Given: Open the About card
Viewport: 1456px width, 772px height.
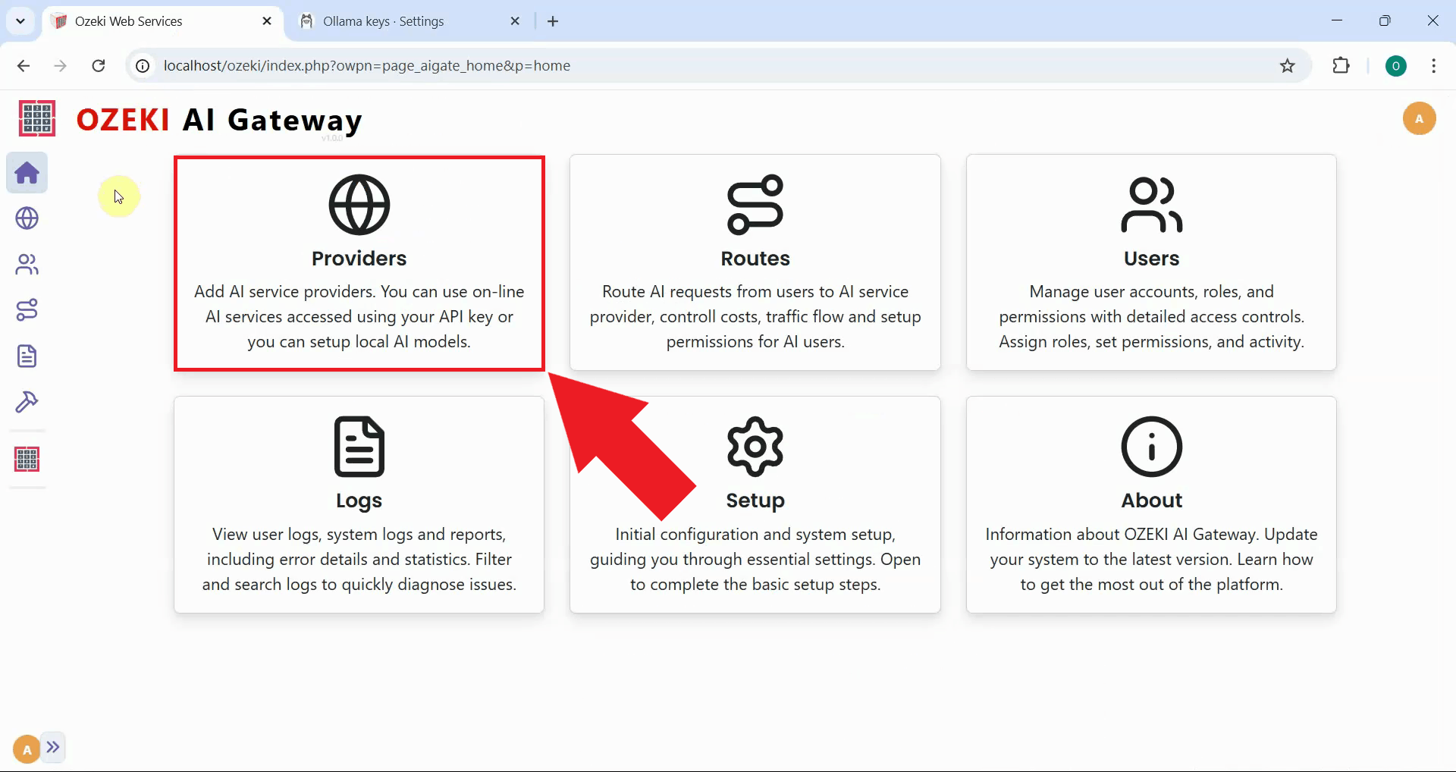Looking at the screenshot, I should tap(1151, 504).
